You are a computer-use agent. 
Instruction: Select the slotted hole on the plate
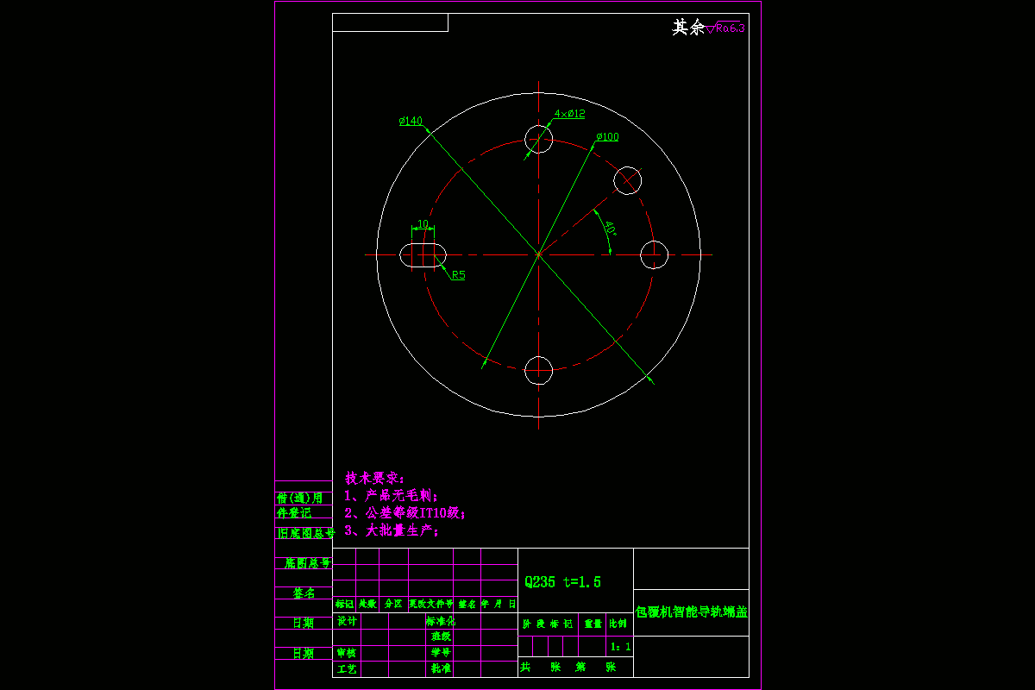click(x=423, y=255)
